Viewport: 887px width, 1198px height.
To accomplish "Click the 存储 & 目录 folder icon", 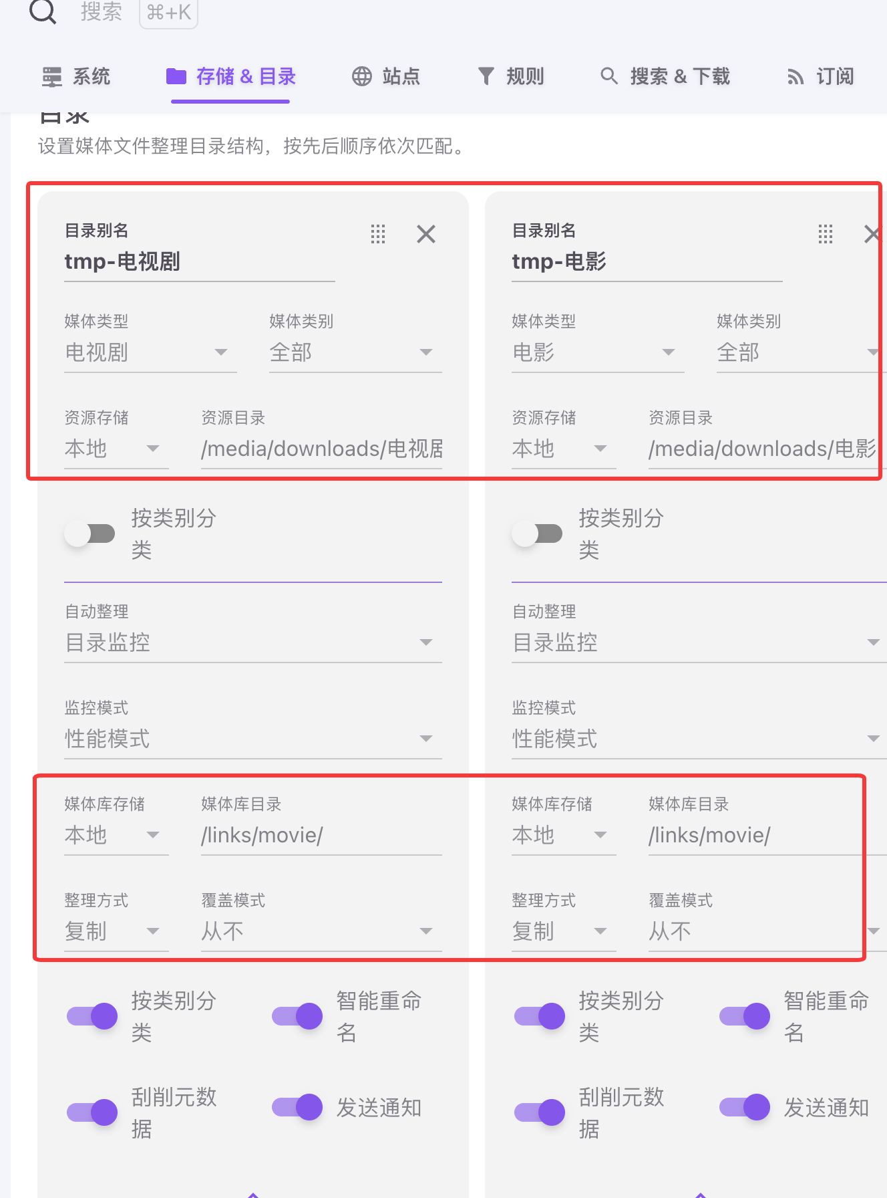I will pyautogui.click(x=176, y=77).
